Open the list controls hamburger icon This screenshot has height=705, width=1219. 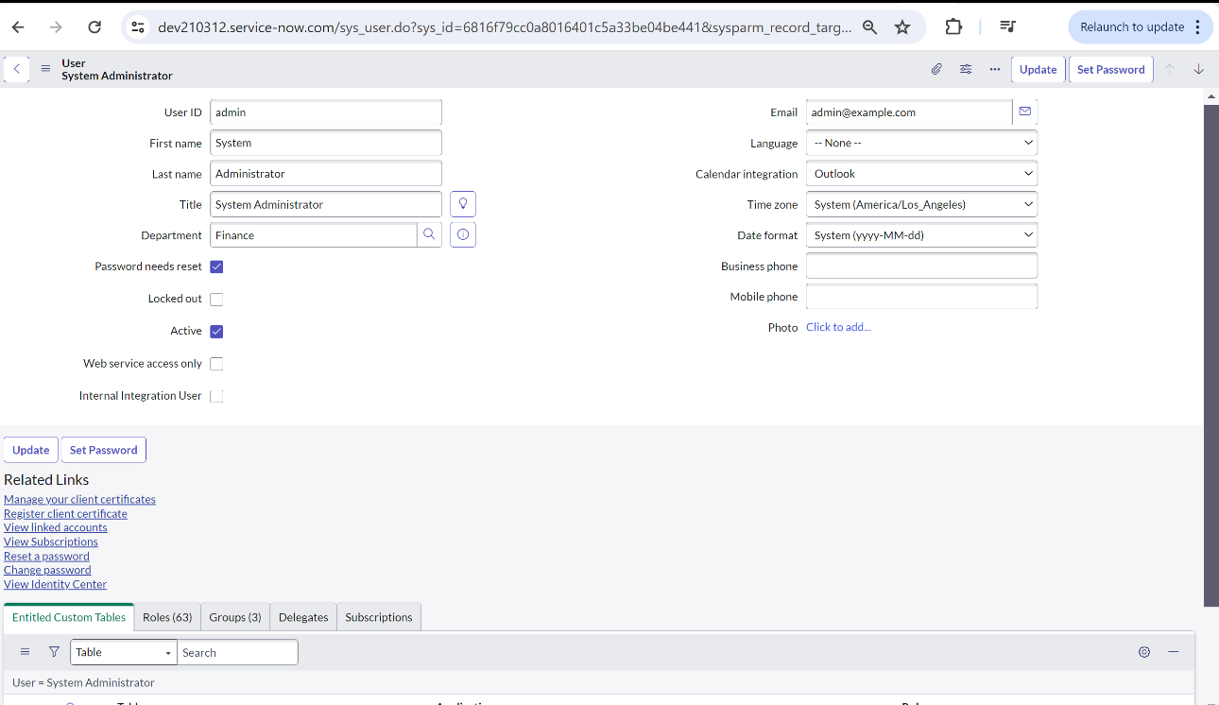pyautogui.click(x=26, y=652)
